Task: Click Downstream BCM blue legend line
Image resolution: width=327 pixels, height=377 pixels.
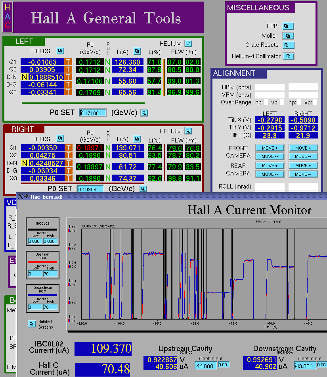Action: pyautogui.click(x=42, y=295)
